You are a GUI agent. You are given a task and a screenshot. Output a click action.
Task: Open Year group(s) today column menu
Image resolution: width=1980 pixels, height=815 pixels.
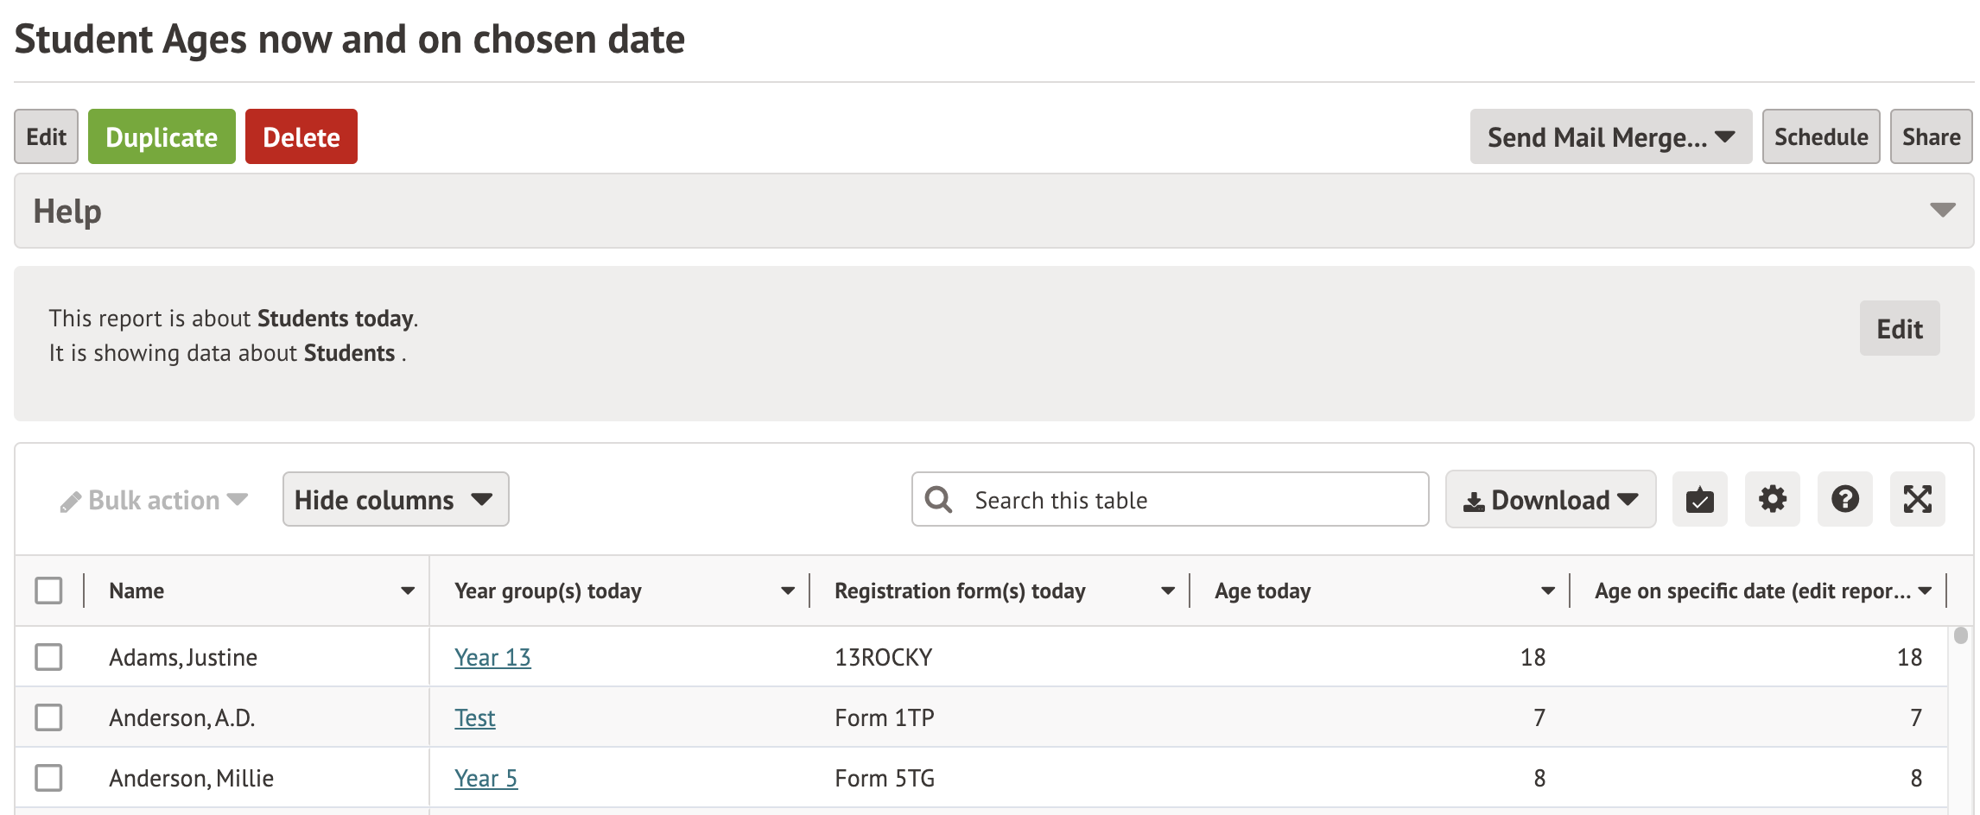click(787, 591)
